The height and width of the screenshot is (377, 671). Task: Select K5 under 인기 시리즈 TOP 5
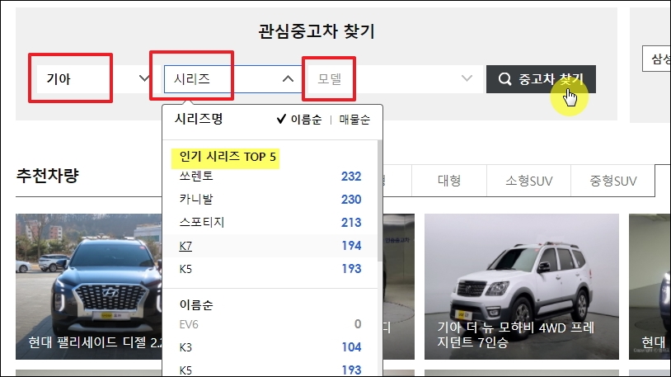pyautogui.click(x=185, y=269)
